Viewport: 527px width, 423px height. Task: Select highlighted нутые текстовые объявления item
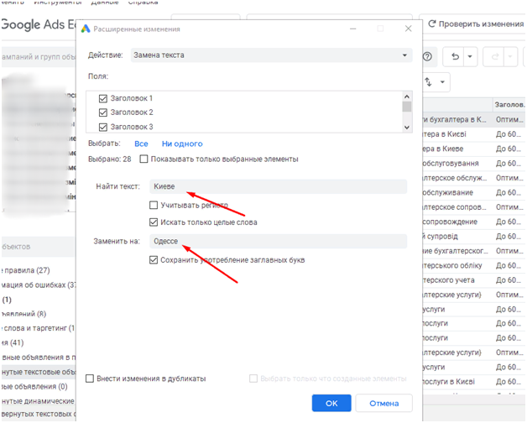click(39, 372)
